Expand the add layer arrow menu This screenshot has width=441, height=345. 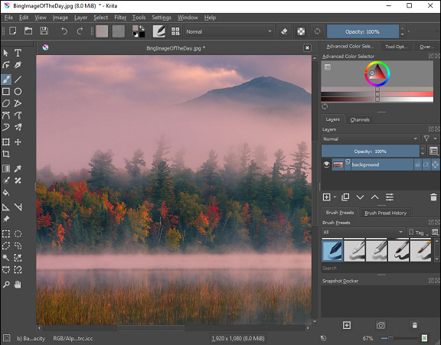[x=335, y=197]
